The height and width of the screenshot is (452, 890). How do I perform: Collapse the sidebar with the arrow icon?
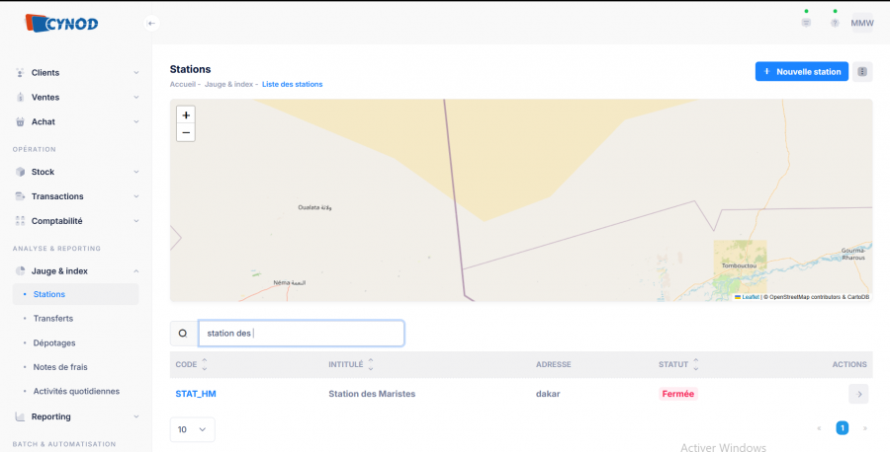(x=151, y=23)
